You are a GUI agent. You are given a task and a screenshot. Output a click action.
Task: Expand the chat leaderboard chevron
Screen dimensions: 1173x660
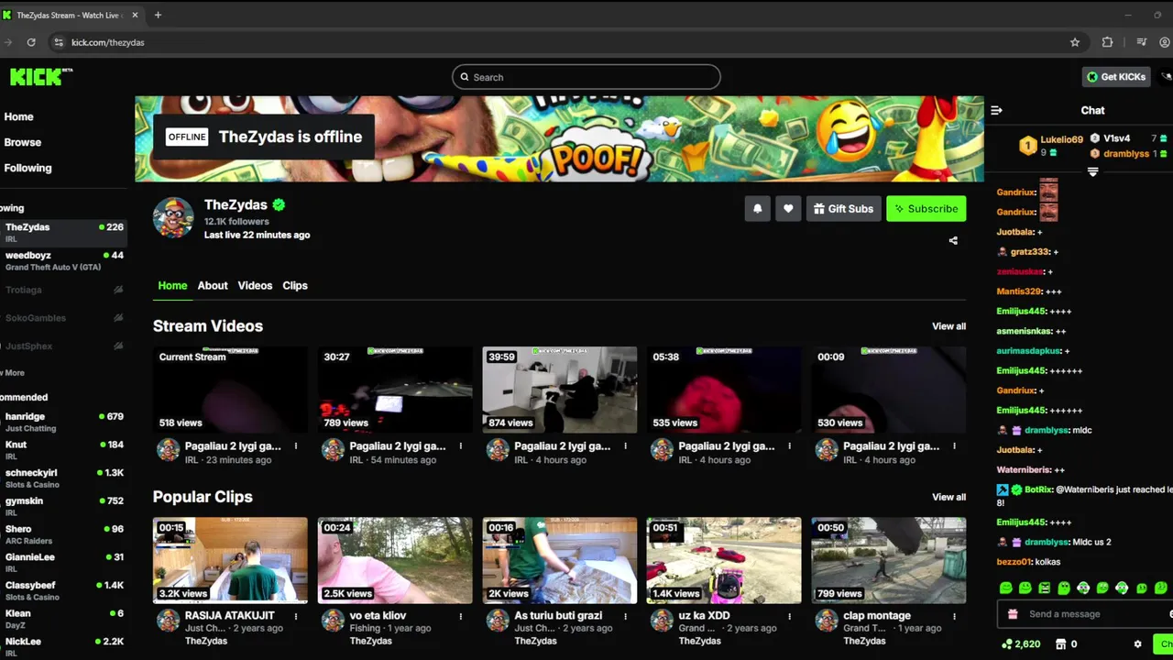point(1092,171)
